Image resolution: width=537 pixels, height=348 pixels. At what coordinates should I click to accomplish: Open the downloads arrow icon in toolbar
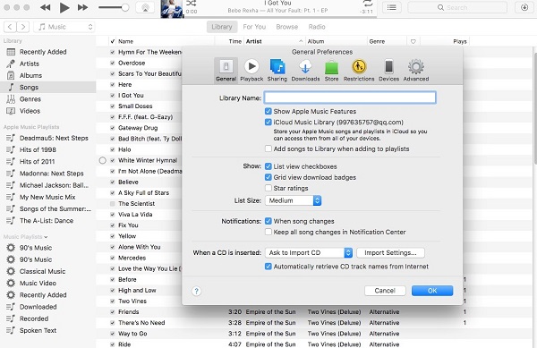(x=524, y=7)
